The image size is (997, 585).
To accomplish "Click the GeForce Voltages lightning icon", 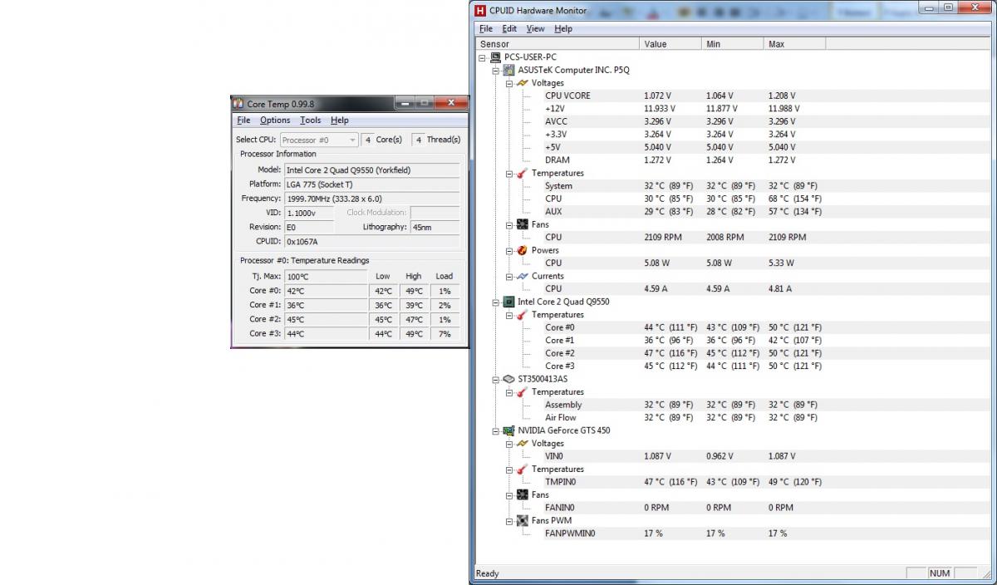I will (x=523, y=444).
